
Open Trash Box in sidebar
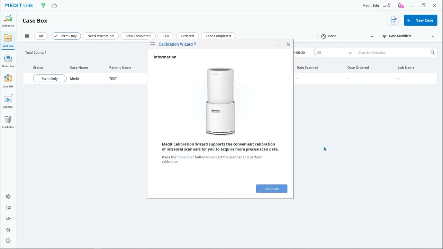pos(8,122)
